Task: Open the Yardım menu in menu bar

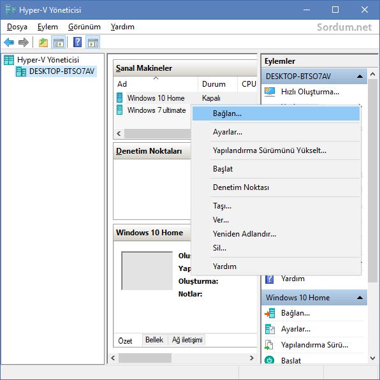Action: pyautogui.click(x=122, y=27)
